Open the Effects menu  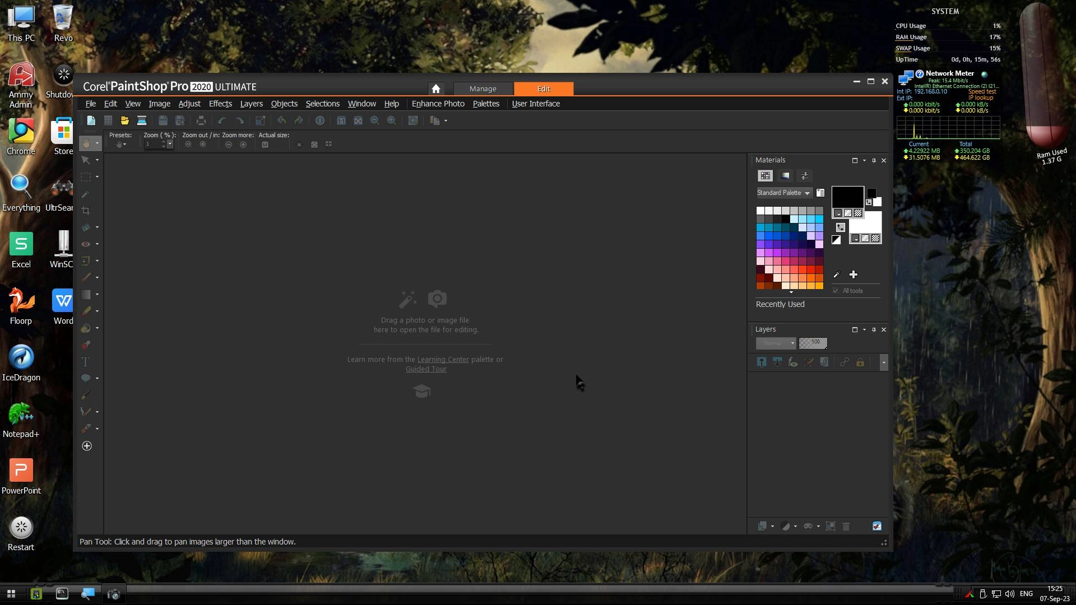(x=220, y=104)
